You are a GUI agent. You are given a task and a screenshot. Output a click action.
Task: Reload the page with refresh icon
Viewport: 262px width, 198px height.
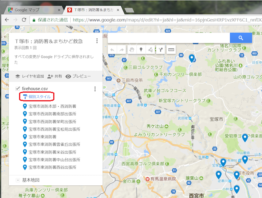pyautogui.click(x=24, y=20)
